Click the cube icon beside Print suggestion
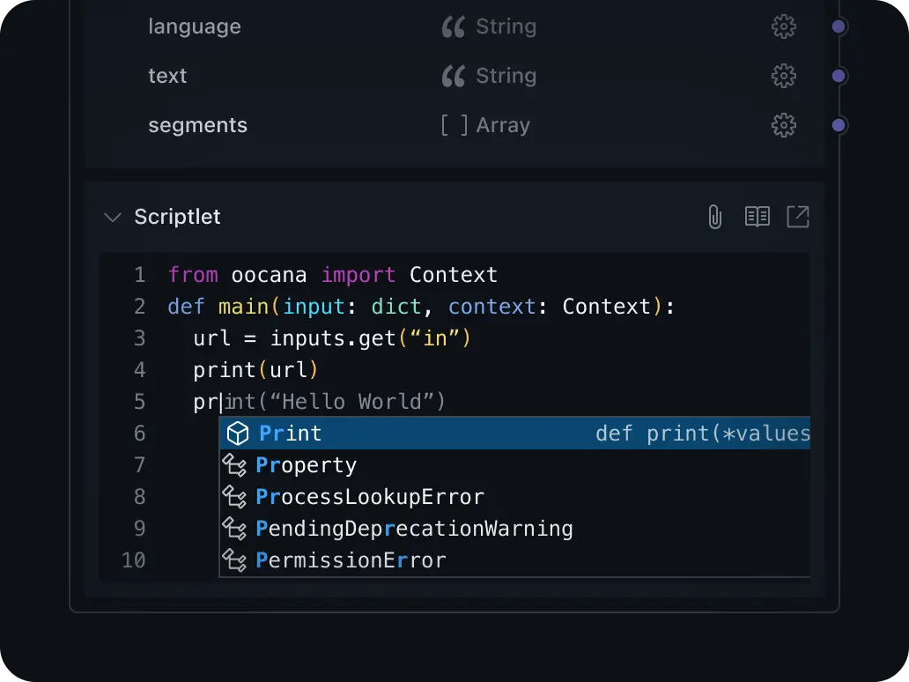The height and width of the screenshot is (682, 909). 235,433
